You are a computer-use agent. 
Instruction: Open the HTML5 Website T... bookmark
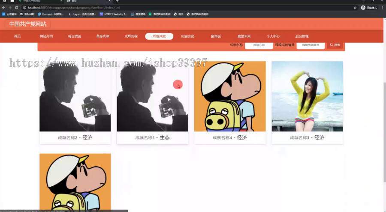pyautogui.click(x=114, y=14)
